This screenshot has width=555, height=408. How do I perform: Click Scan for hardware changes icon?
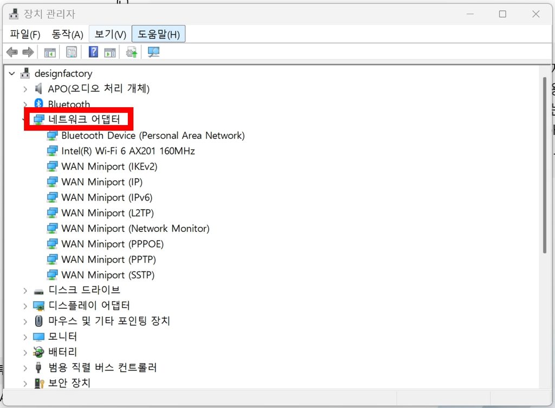click(x=153, y=53)
